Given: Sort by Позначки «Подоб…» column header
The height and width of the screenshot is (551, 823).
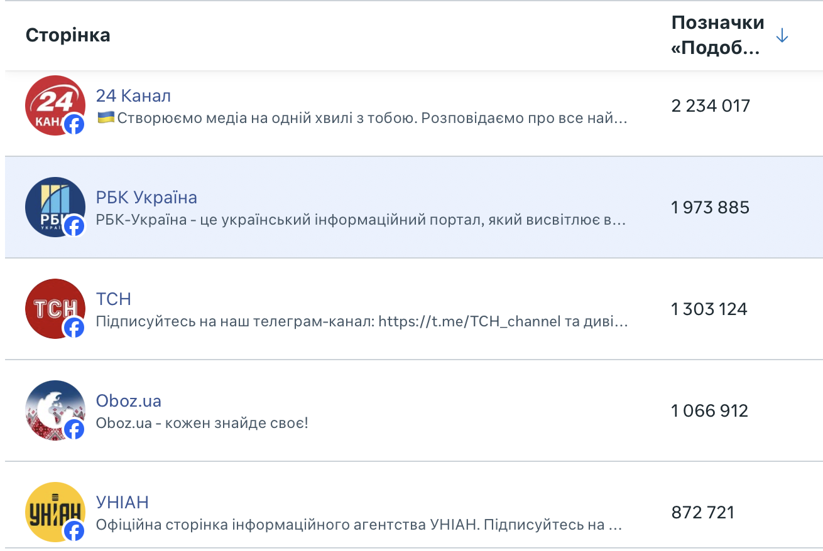Looking at the screenshot, I should (717, 36).
